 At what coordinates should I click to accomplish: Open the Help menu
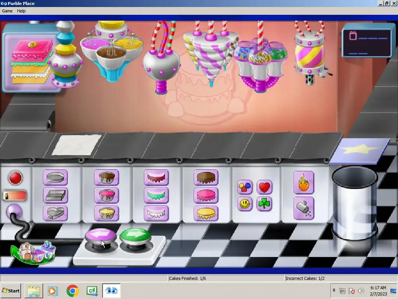[21, 11]
